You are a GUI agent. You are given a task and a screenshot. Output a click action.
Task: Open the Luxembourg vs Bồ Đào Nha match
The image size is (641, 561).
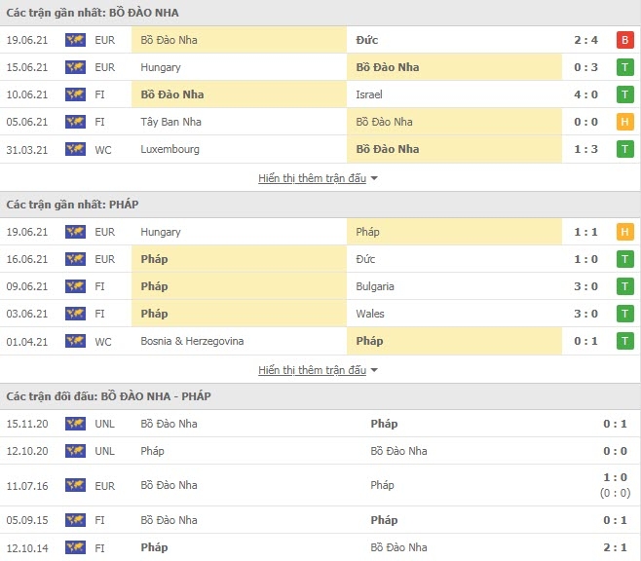[x=320, y=149]
